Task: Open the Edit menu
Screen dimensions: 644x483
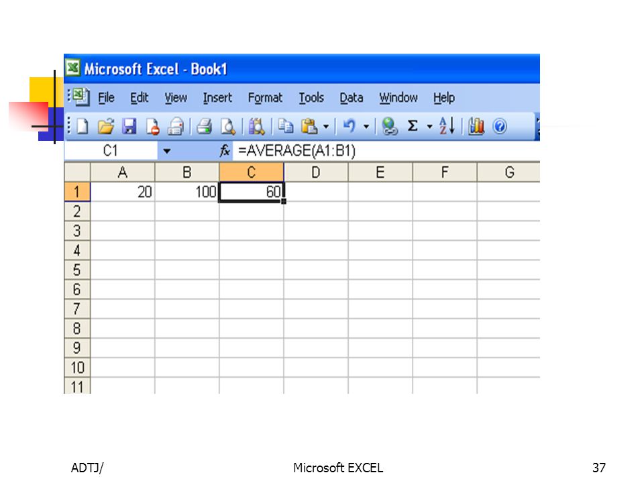Action: [140, 98]
